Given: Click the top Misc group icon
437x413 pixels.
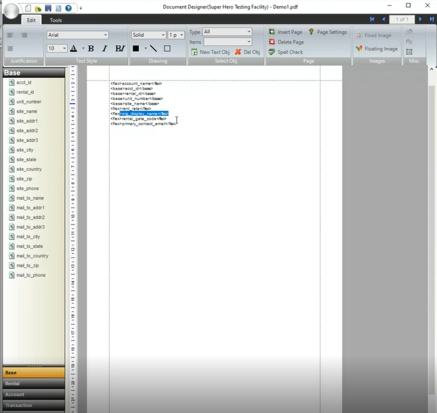Looking at the screenshot, I should [409, 32].
